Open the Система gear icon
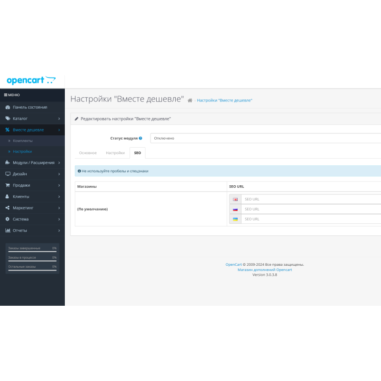Image resolution: width=381 pixels, height=381 pixels. tap(7, 219)
